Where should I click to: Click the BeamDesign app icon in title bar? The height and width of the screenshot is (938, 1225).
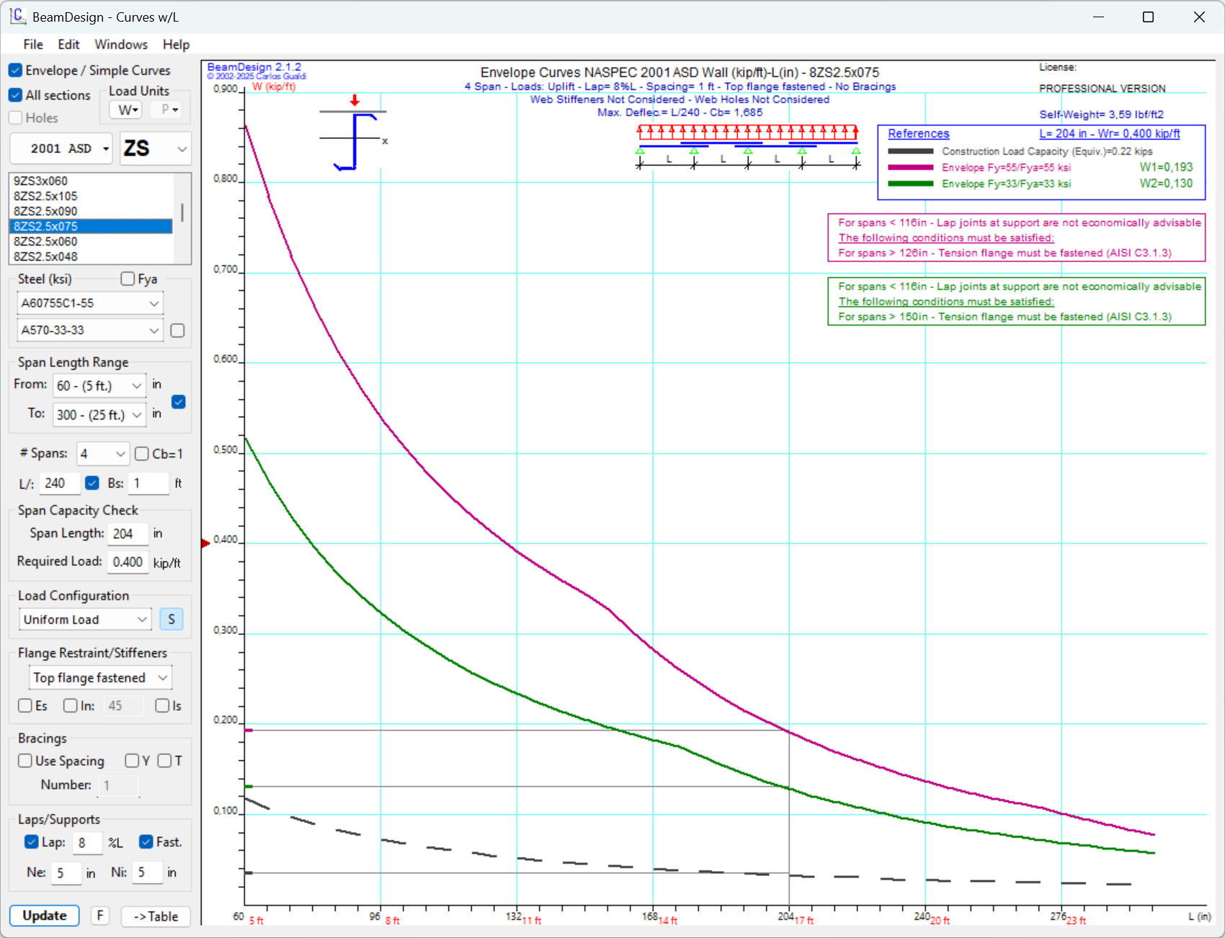pyautogui.click(x=17, y=16)
